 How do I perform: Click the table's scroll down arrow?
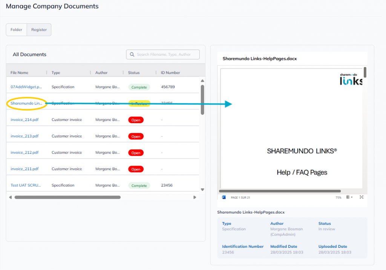pyautogui.click(x=202, y=190)
